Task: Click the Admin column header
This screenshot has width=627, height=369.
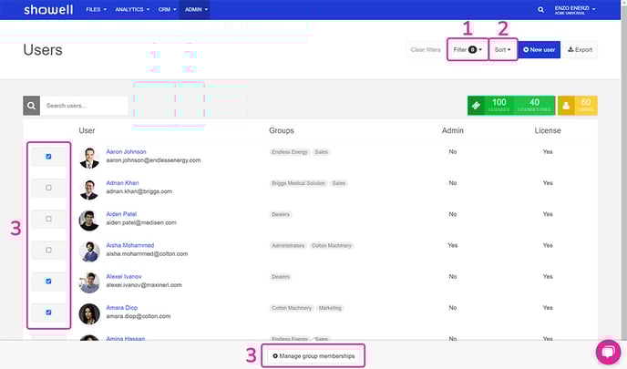Action: point(453,130)
